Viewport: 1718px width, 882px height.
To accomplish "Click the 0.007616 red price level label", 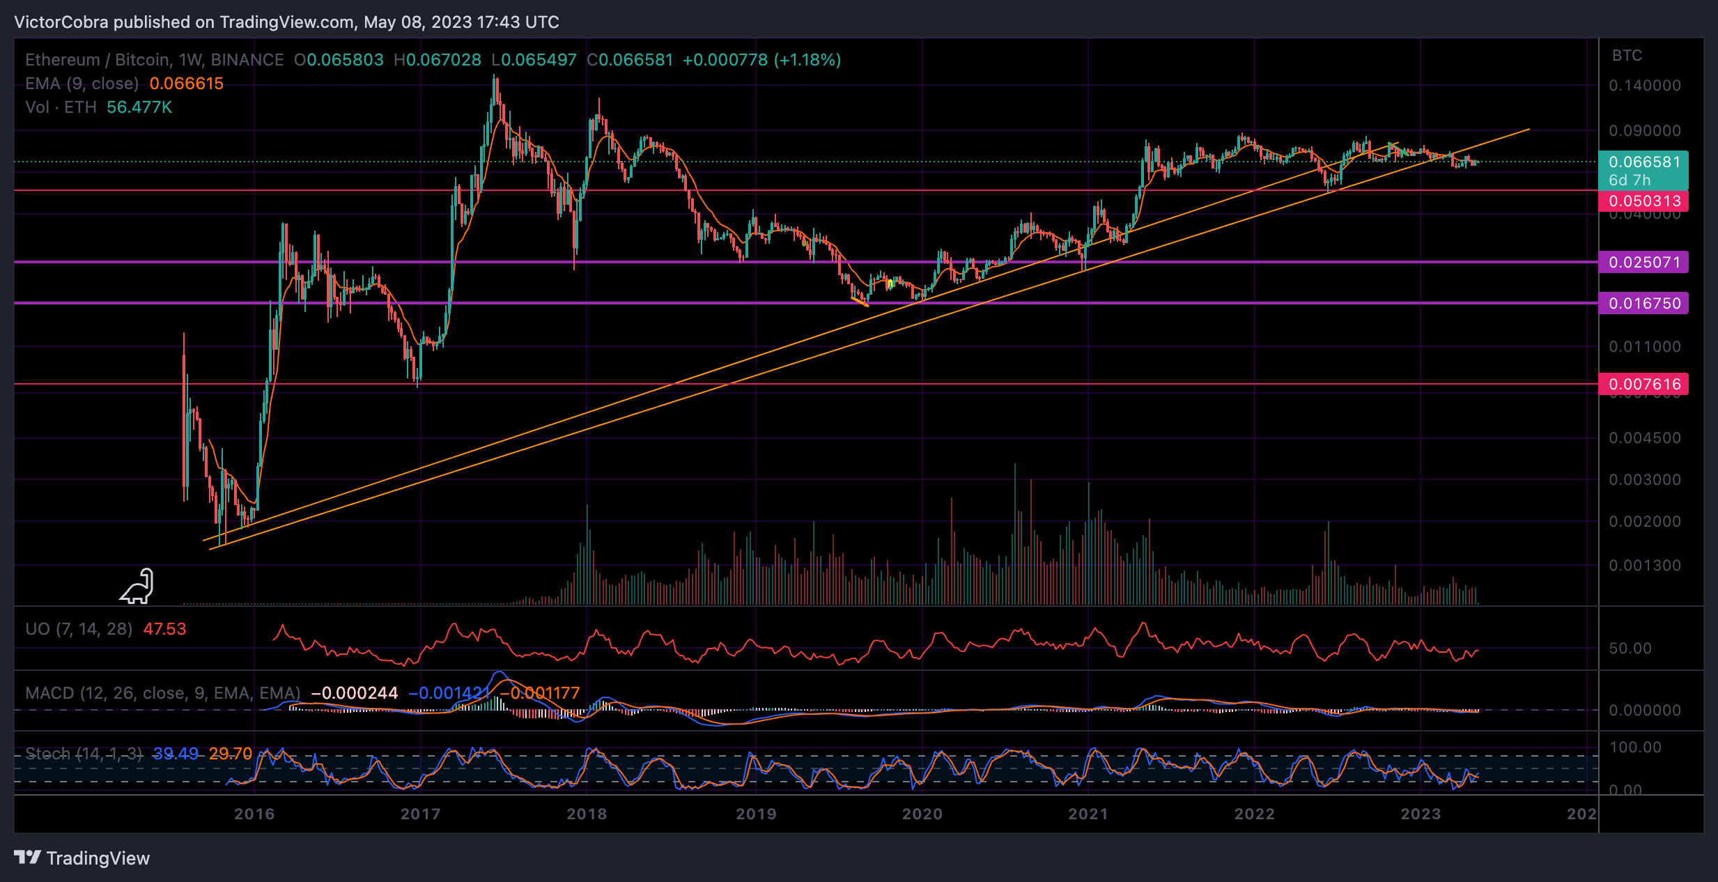I will [1644, 384].
